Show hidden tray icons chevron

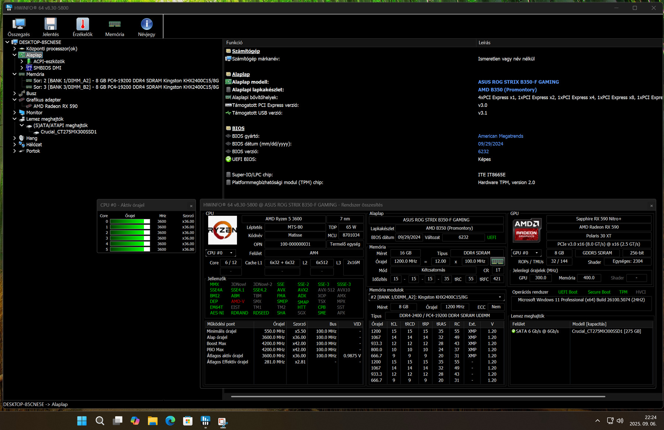598,421
